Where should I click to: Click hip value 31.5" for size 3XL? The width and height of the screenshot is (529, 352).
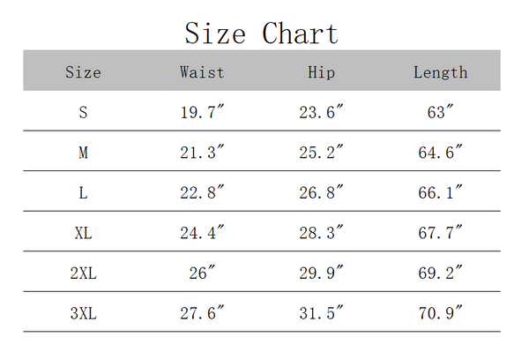click(321, 312)
